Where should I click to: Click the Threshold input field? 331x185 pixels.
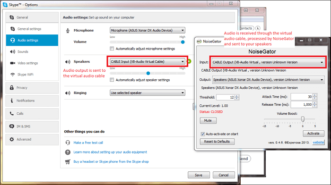tap(226, 97)
